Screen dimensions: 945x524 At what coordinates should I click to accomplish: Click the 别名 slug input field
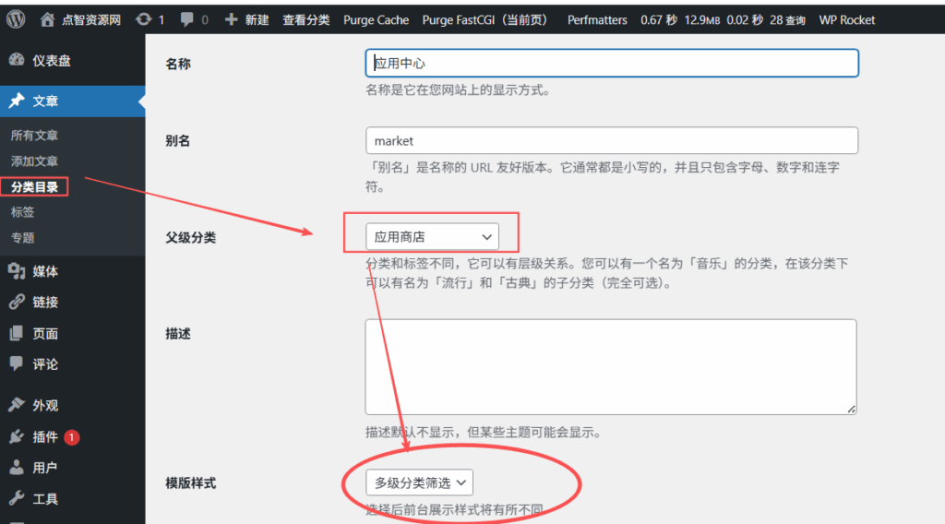[x=612, y=141]
